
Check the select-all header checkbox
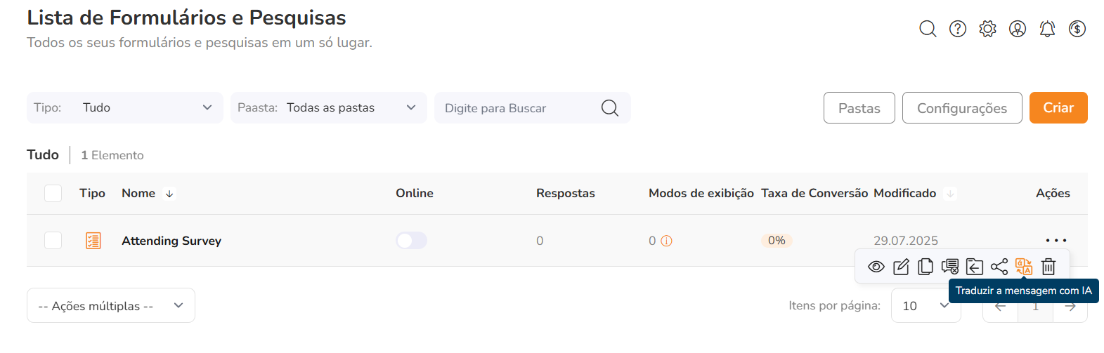53,193
